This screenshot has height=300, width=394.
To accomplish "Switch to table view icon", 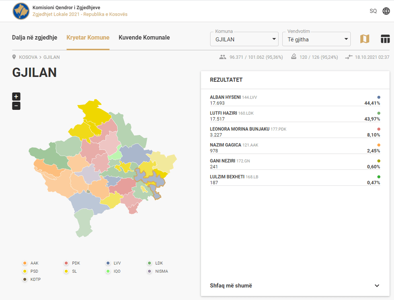I will [x=385, y=39].
